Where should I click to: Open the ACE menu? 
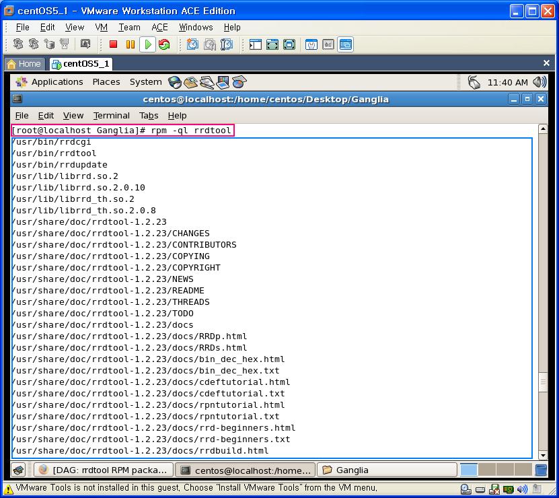click(x=159, y=27)
